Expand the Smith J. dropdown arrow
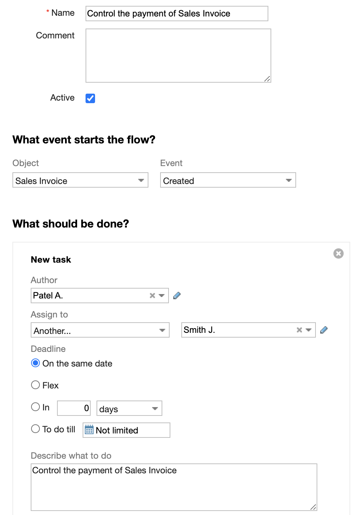 pos(309,330)
